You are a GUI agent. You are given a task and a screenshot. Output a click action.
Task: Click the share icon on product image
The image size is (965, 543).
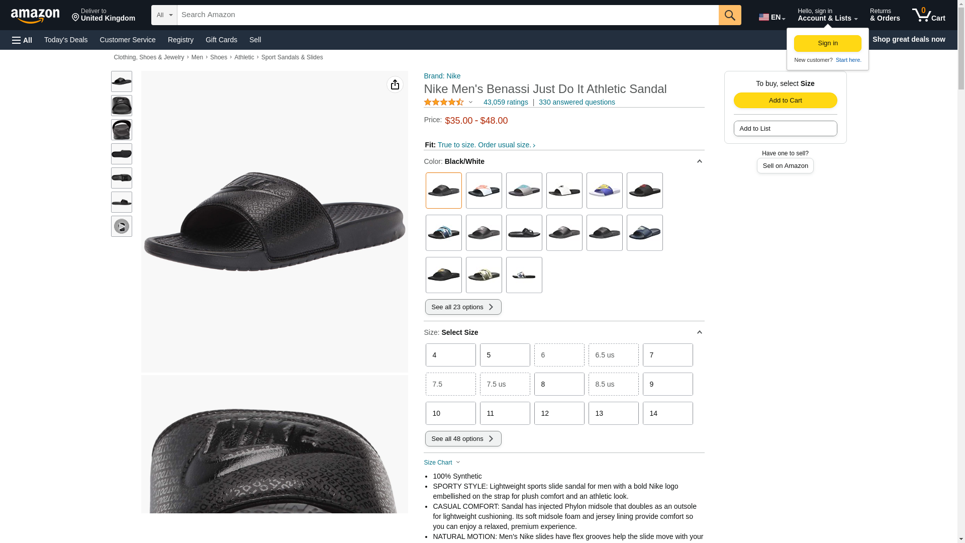coord(395,84)
